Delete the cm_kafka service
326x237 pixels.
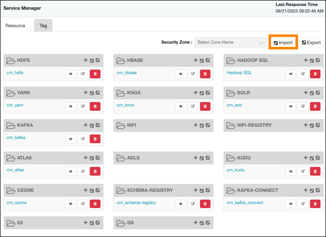click(95, 139)
